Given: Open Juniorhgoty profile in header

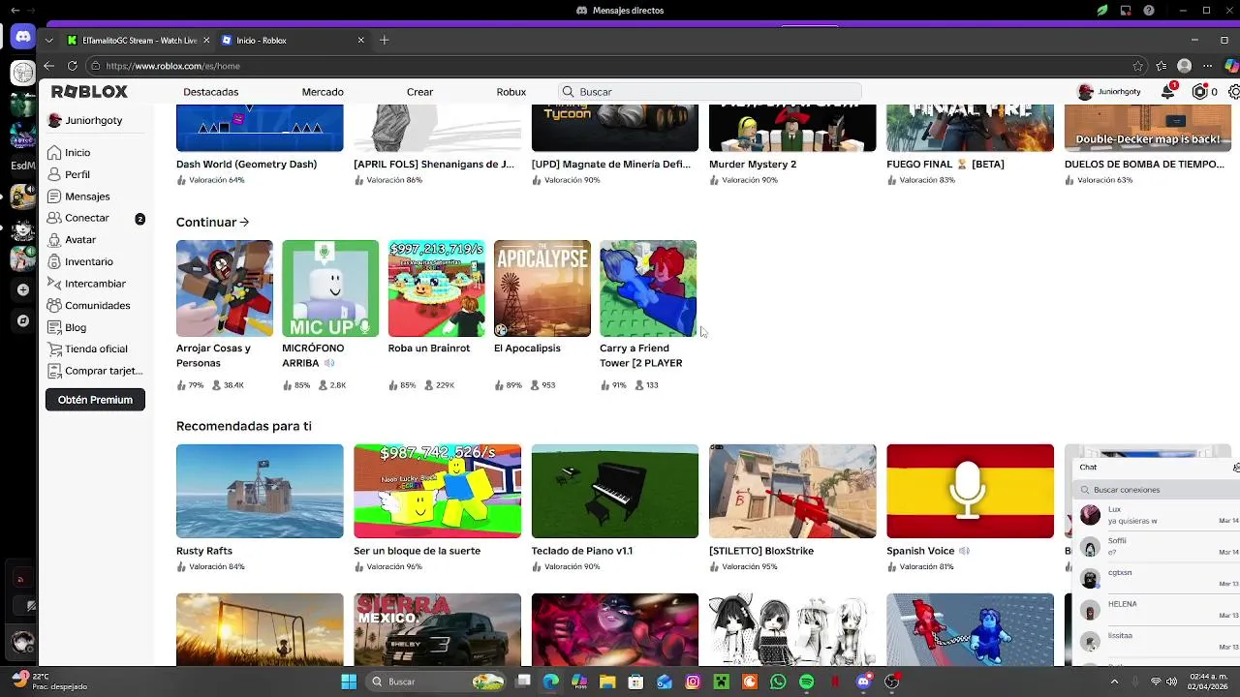Looking at the screenshot, I should (x=1108, y=92).
